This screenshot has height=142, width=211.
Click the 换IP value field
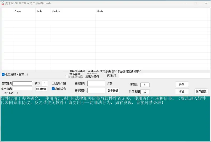tap(45, 83)
